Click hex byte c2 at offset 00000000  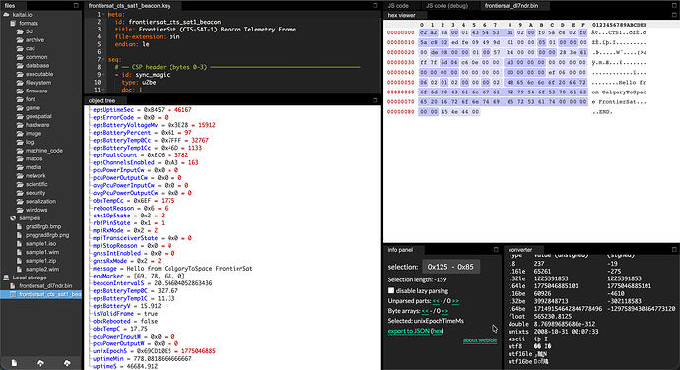[423, 32]
